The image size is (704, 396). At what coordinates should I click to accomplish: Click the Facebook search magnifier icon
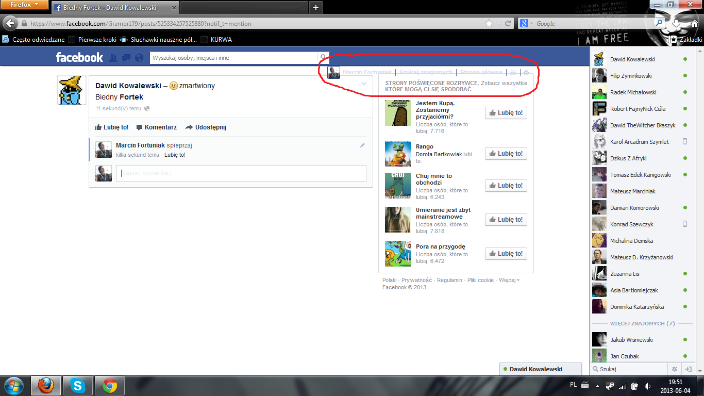(323, 58)
